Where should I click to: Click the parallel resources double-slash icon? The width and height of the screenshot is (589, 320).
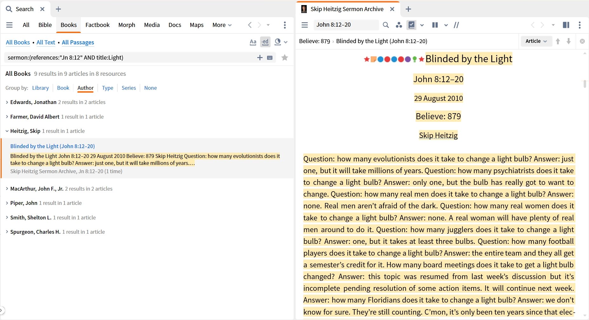point(456,25)
